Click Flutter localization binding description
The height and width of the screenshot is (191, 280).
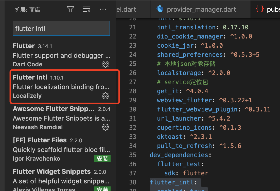pos(61,87)
